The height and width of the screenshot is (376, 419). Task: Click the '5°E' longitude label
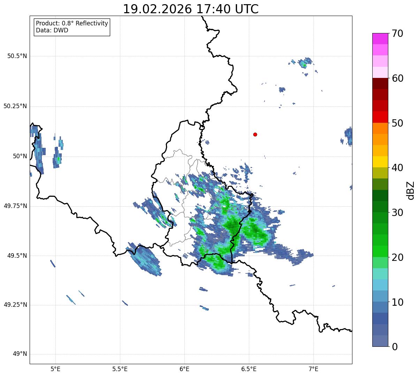[55, 369]
